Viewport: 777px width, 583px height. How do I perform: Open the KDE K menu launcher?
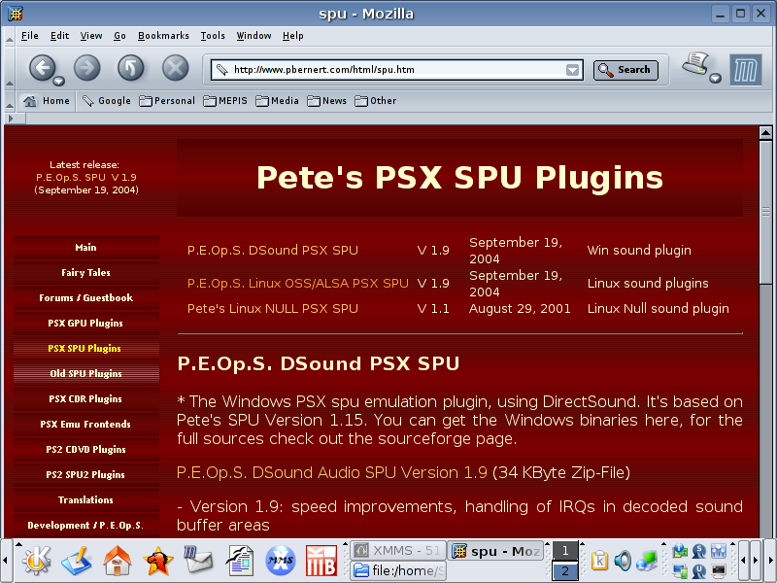[36, 561]
